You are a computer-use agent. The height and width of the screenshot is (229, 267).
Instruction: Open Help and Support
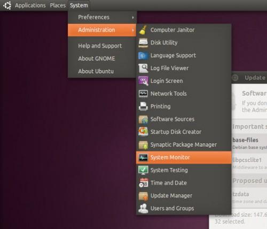[102, 46]
